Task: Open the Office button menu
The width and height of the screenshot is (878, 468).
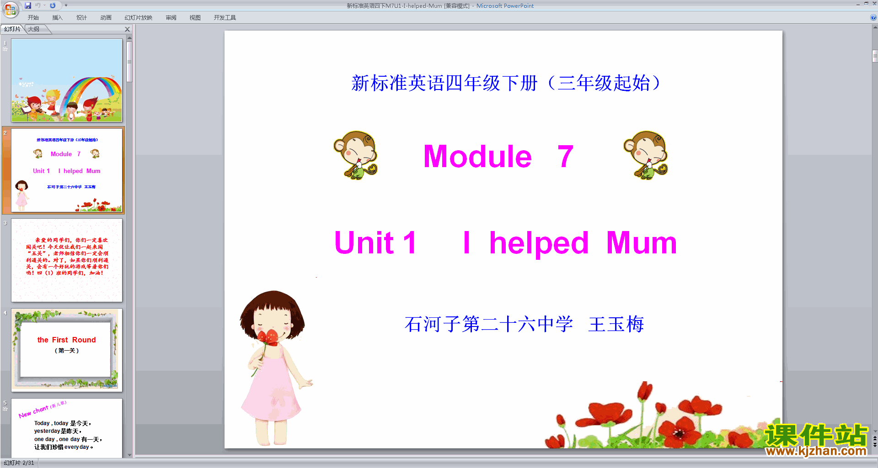Action: pyautogui.click(x=10, y=9)
